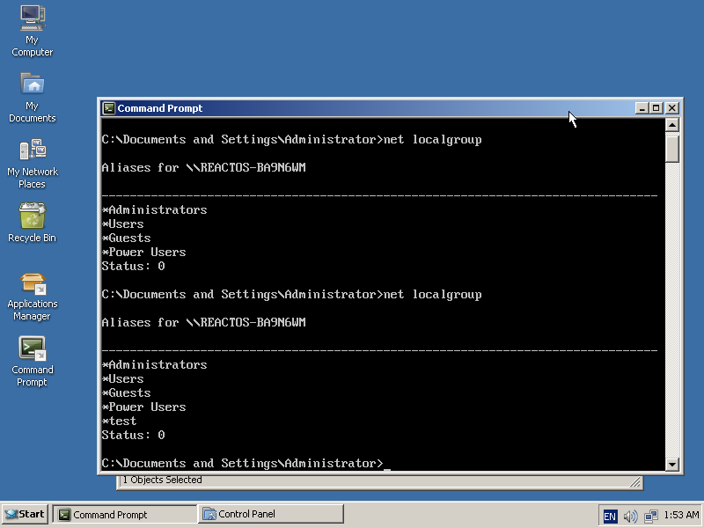Click the taskbar clock showing 1:53 AM
Viewport: 704px width, 528px height.
(682, 516)
